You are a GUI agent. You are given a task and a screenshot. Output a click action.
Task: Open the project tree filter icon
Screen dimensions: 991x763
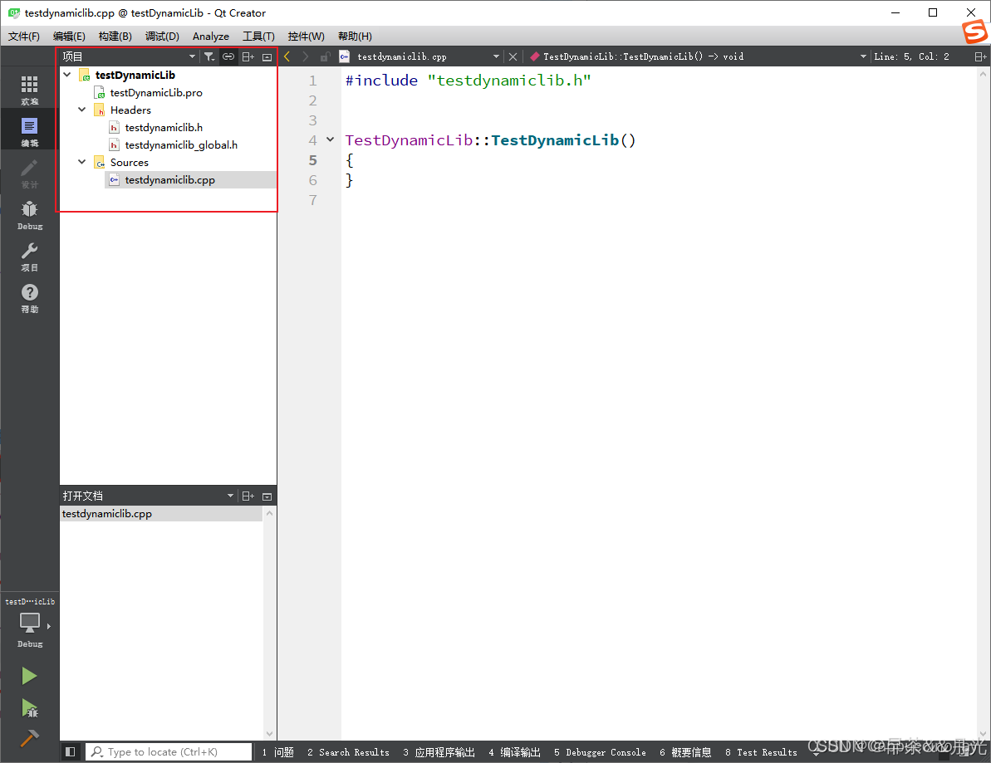[x=209, y=56]
